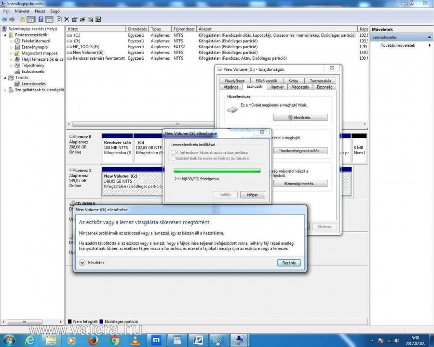This screenshot has width=434, height=347.
Task: Go forward with the gray arrow
Action: point(12,19)
